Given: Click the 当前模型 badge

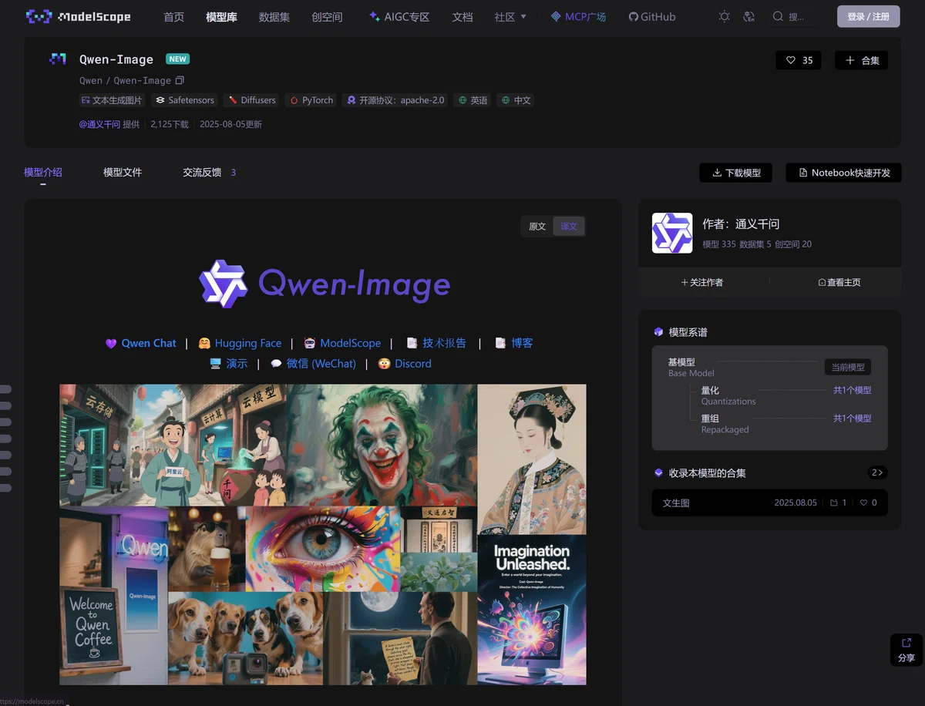Looking at the screenshot, I should coord(848,367).
